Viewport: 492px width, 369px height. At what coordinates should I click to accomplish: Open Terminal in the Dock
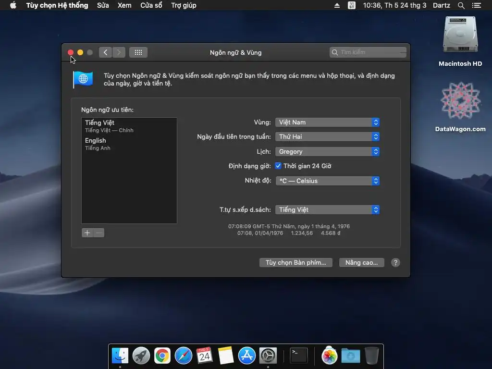298,356
